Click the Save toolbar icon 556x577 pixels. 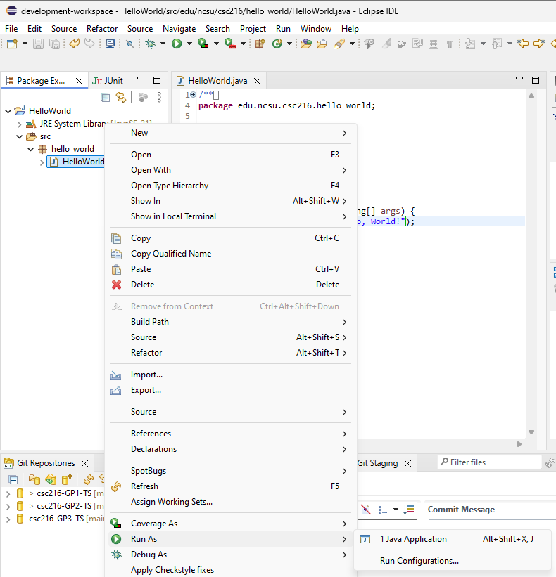[x=38, y=44]
